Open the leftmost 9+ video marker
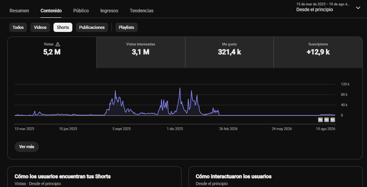 pos(320,120)
